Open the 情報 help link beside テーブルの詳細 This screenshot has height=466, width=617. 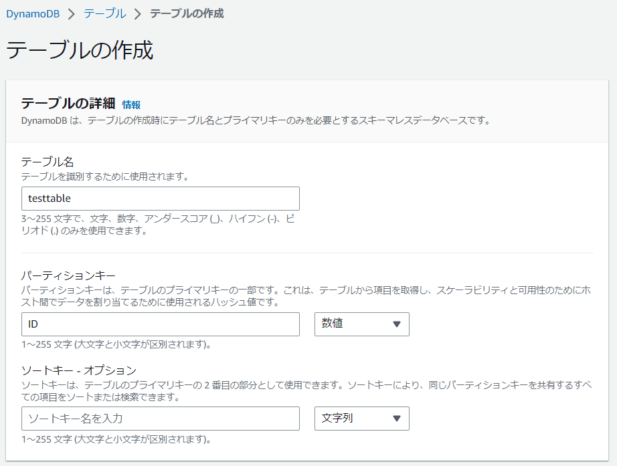click(132, 104)
